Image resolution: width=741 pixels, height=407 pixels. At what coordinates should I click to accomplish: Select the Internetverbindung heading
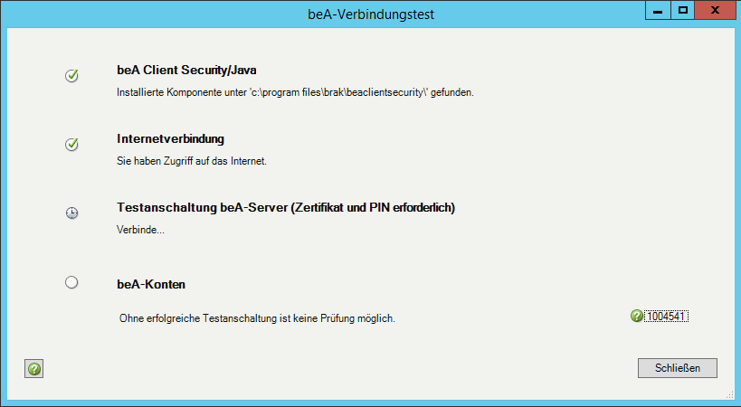point(170,139)
